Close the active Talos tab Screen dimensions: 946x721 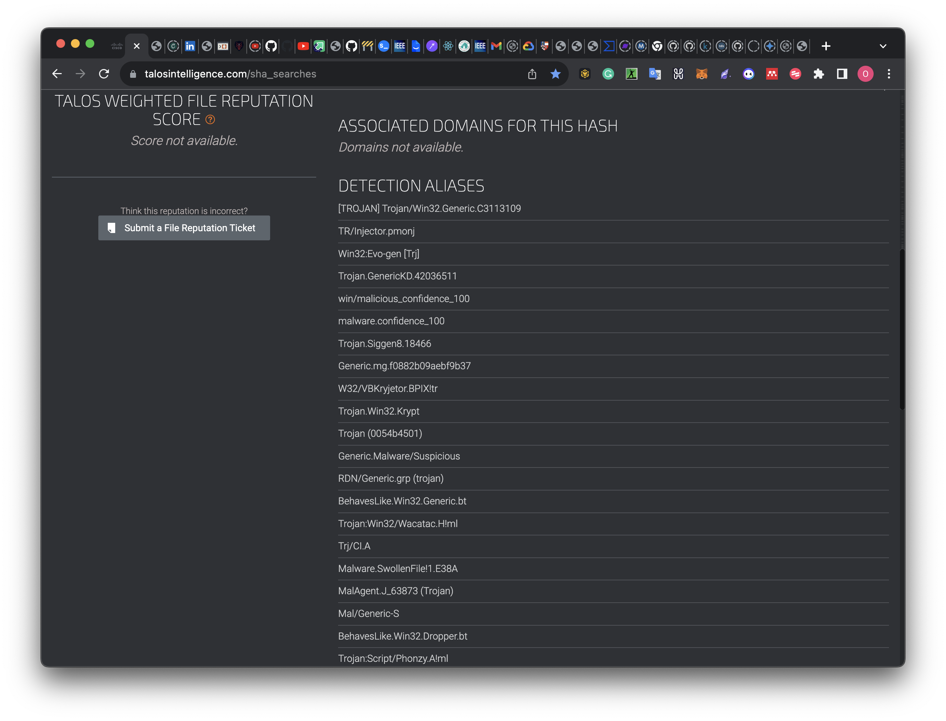tap(137, 46)
